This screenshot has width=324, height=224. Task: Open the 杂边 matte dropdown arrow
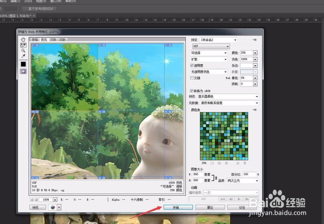255,66
